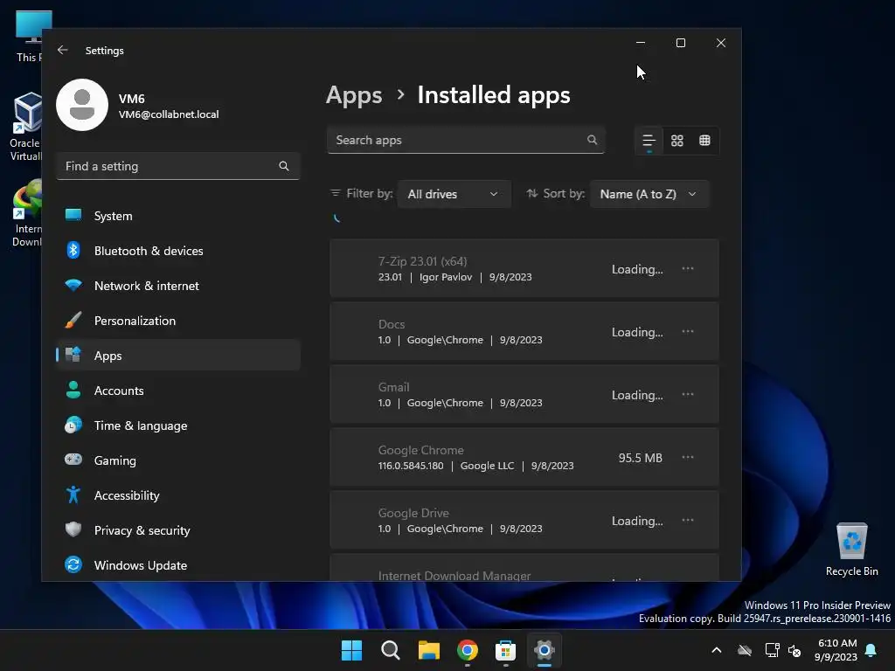Select the Oracle VirtualBox desktop shortcut

(25, 127)
